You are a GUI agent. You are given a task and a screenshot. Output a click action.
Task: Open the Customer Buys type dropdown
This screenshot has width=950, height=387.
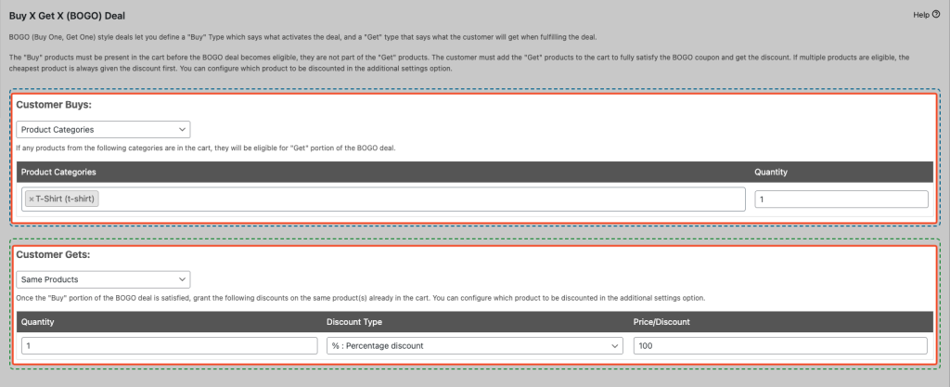tap(103, 130)
